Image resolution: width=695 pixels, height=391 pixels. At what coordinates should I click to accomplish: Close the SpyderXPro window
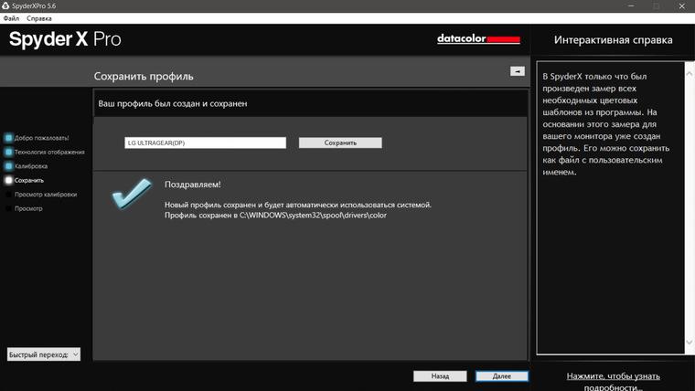pos(681,5)
